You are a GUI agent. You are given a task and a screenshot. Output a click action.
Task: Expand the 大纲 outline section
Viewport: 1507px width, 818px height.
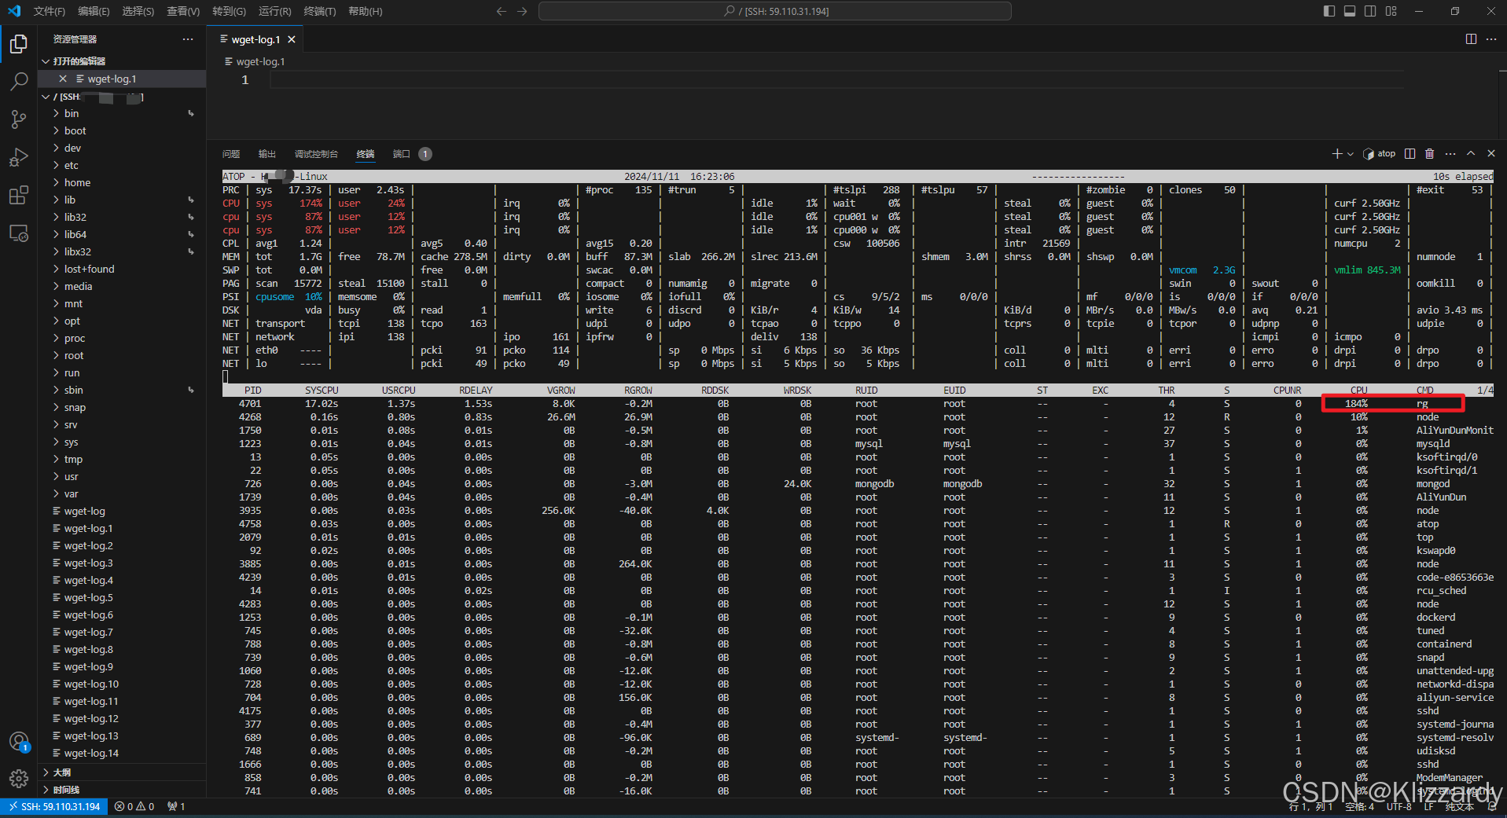point(62,772)
